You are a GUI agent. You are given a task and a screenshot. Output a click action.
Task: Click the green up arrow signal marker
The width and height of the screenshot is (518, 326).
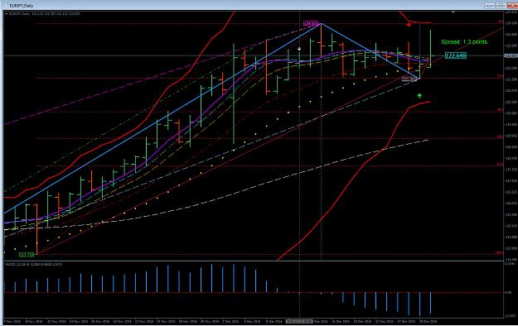[x=419, y=96]
